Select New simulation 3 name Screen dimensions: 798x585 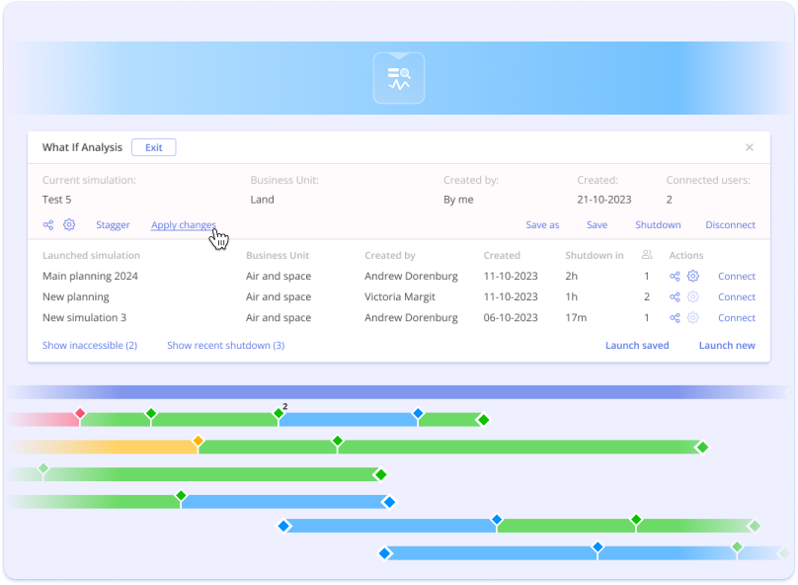coord(85,318)
